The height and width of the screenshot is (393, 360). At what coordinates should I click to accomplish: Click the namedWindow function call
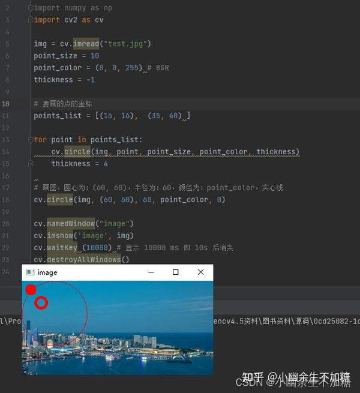point(71,224)
